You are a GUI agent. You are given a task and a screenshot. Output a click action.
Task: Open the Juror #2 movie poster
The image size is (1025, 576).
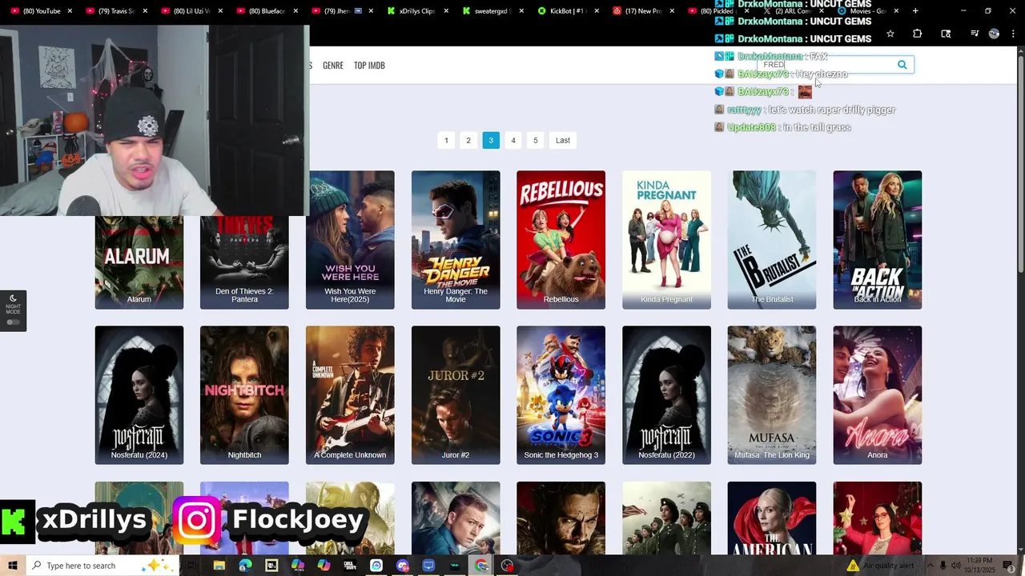pyautogui.click(x=456, y=395)
